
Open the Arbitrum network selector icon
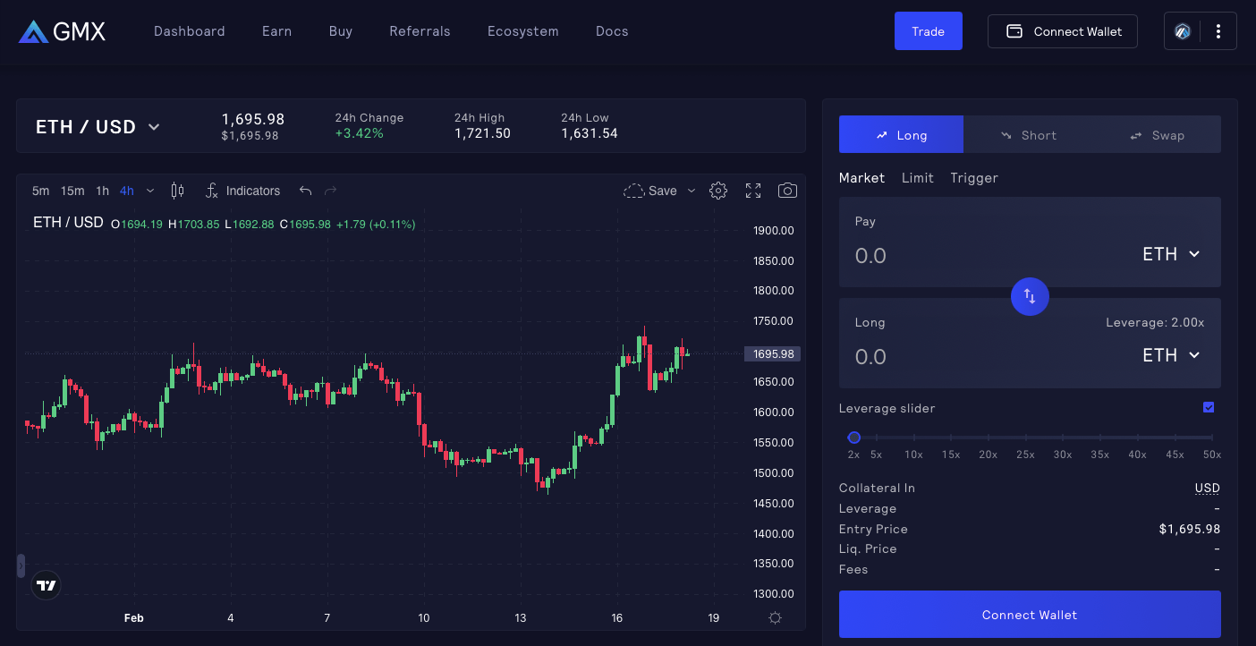(x=1183, y=31)
